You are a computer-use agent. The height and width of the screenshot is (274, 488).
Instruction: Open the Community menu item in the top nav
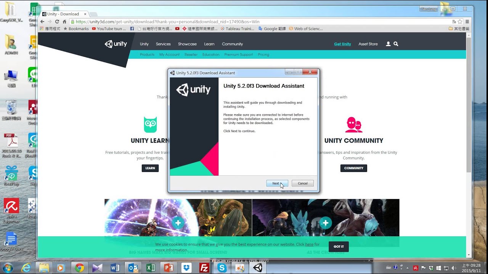tap(233, 44)
